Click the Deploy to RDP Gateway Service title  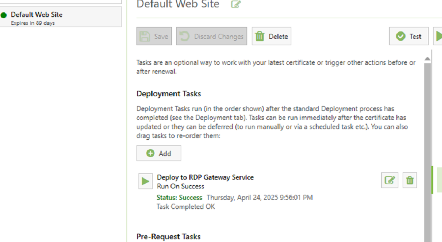205,177
